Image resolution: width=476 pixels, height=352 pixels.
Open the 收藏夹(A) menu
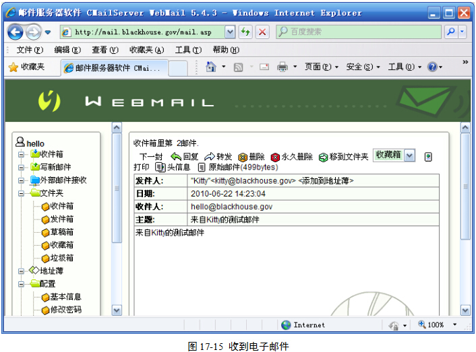point(146,50)
